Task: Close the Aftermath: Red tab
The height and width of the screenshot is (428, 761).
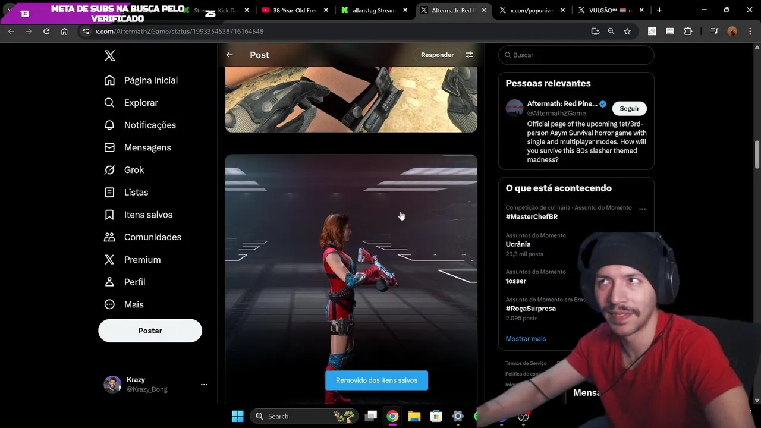Action: click(484, 10)
